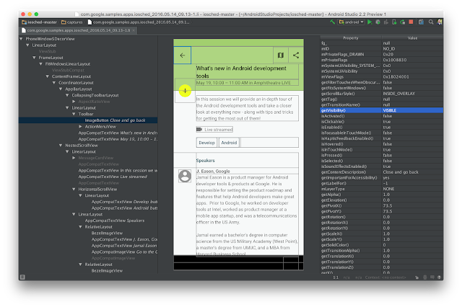Select AppCompatImageView Go to the G row
The width and height of the screenshot is (462, 307).
coord(124,252)
